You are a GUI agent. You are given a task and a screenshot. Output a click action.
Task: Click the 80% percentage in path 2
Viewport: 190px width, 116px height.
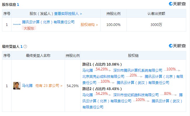pyautogui.click(x=168, y=94)
